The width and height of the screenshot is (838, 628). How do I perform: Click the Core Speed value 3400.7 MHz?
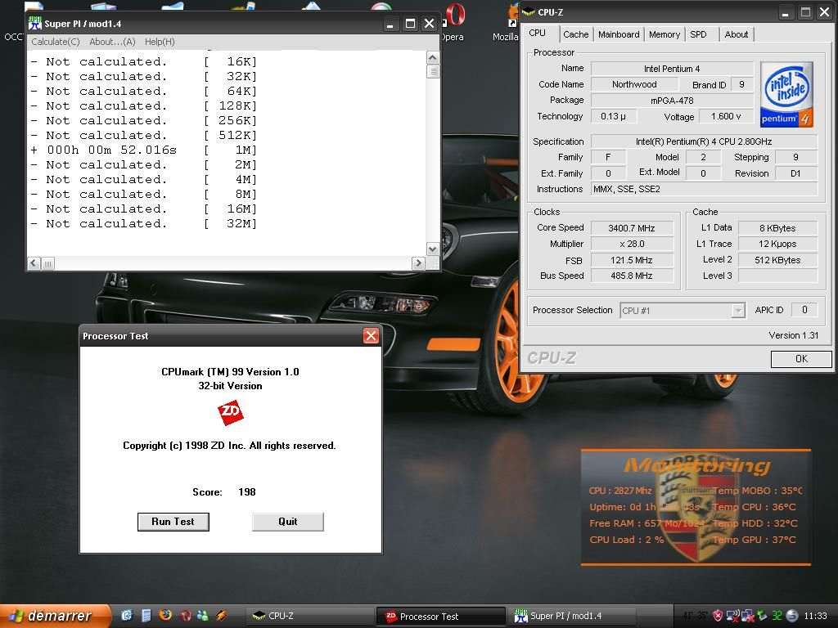[632, 228]
